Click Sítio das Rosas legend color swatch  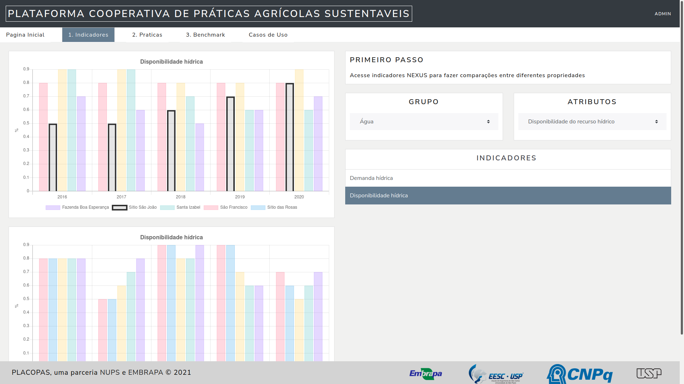click(258, 207)
